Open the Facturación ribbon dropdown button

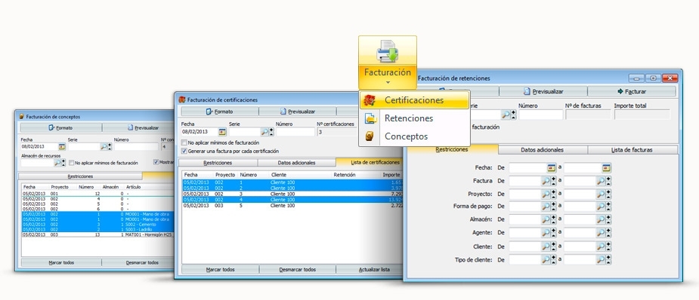point(388,63)
